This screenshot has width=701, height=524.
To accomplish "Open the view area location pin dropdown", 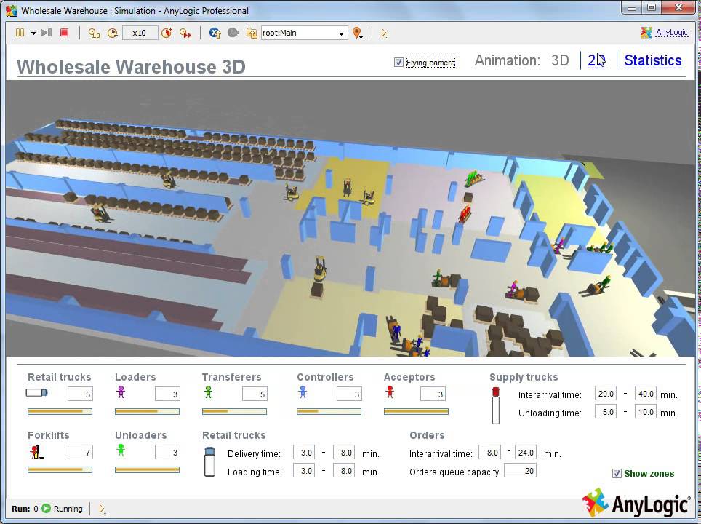I will point(357,33).
